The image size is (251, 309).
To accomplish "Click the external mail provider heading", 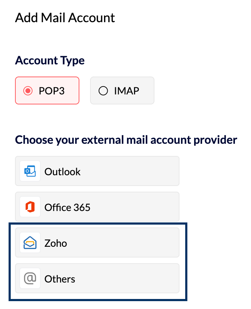I will pos(126,139).
